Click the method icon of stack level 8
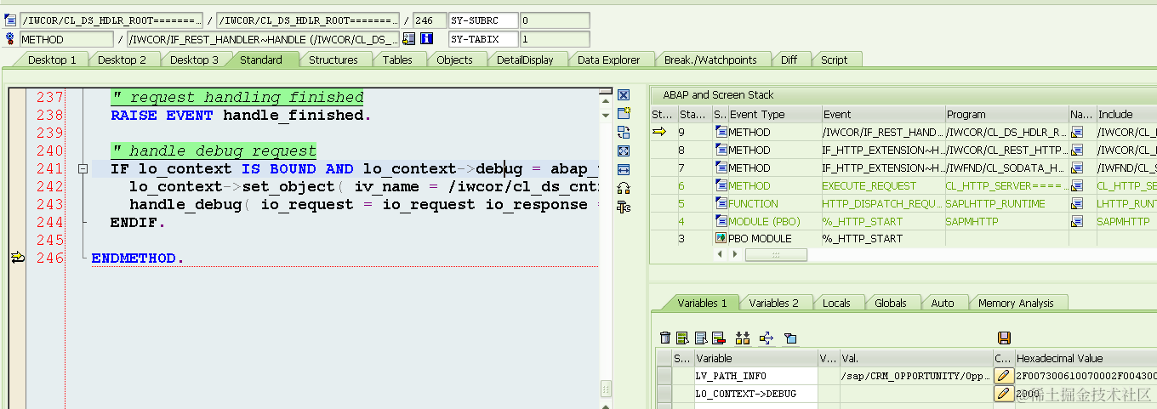Screen dimensions: 1157x409 pos(721,150)
